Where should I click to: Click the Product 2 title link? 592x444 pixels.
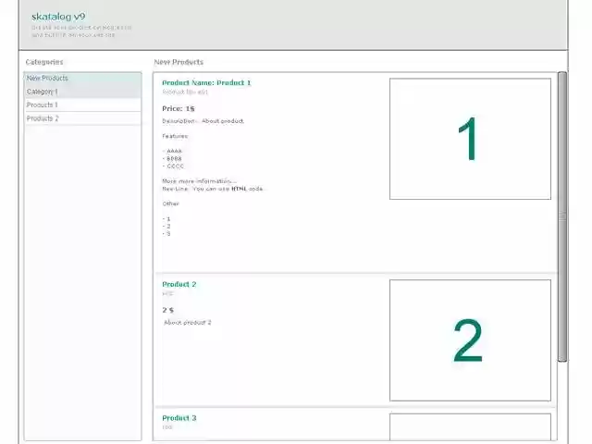tap(179, 284)
